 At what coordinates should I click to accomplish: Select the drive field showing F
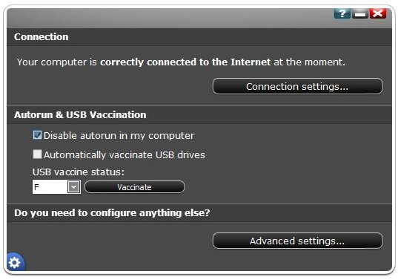click(56, 187)
